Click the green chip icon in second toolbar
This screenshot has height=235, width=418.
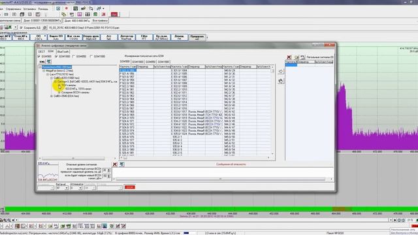point(95,14)
